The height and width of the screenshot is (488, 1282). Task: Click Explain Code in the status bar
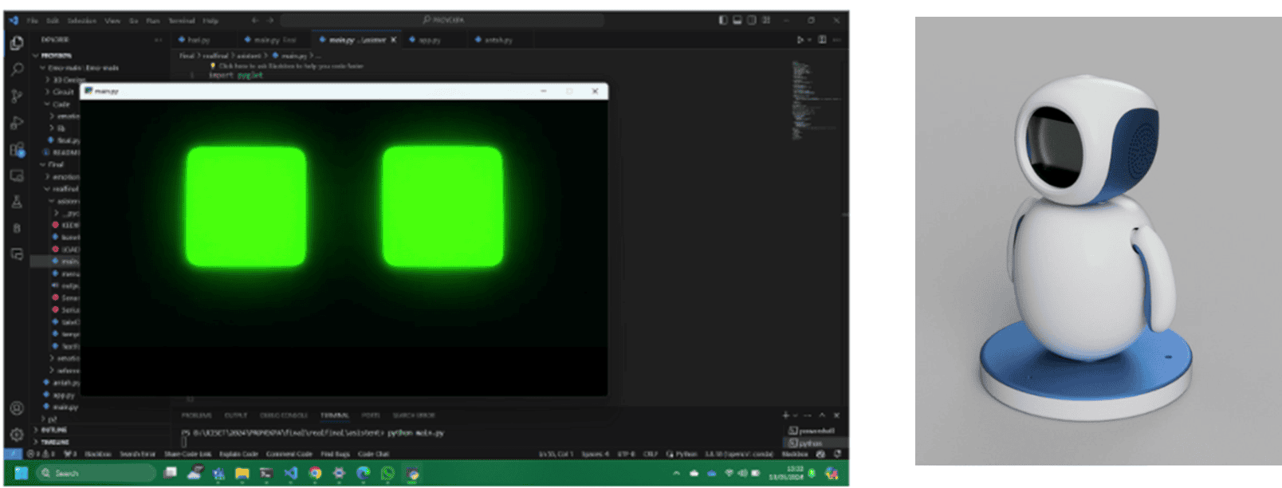[239, 454]
